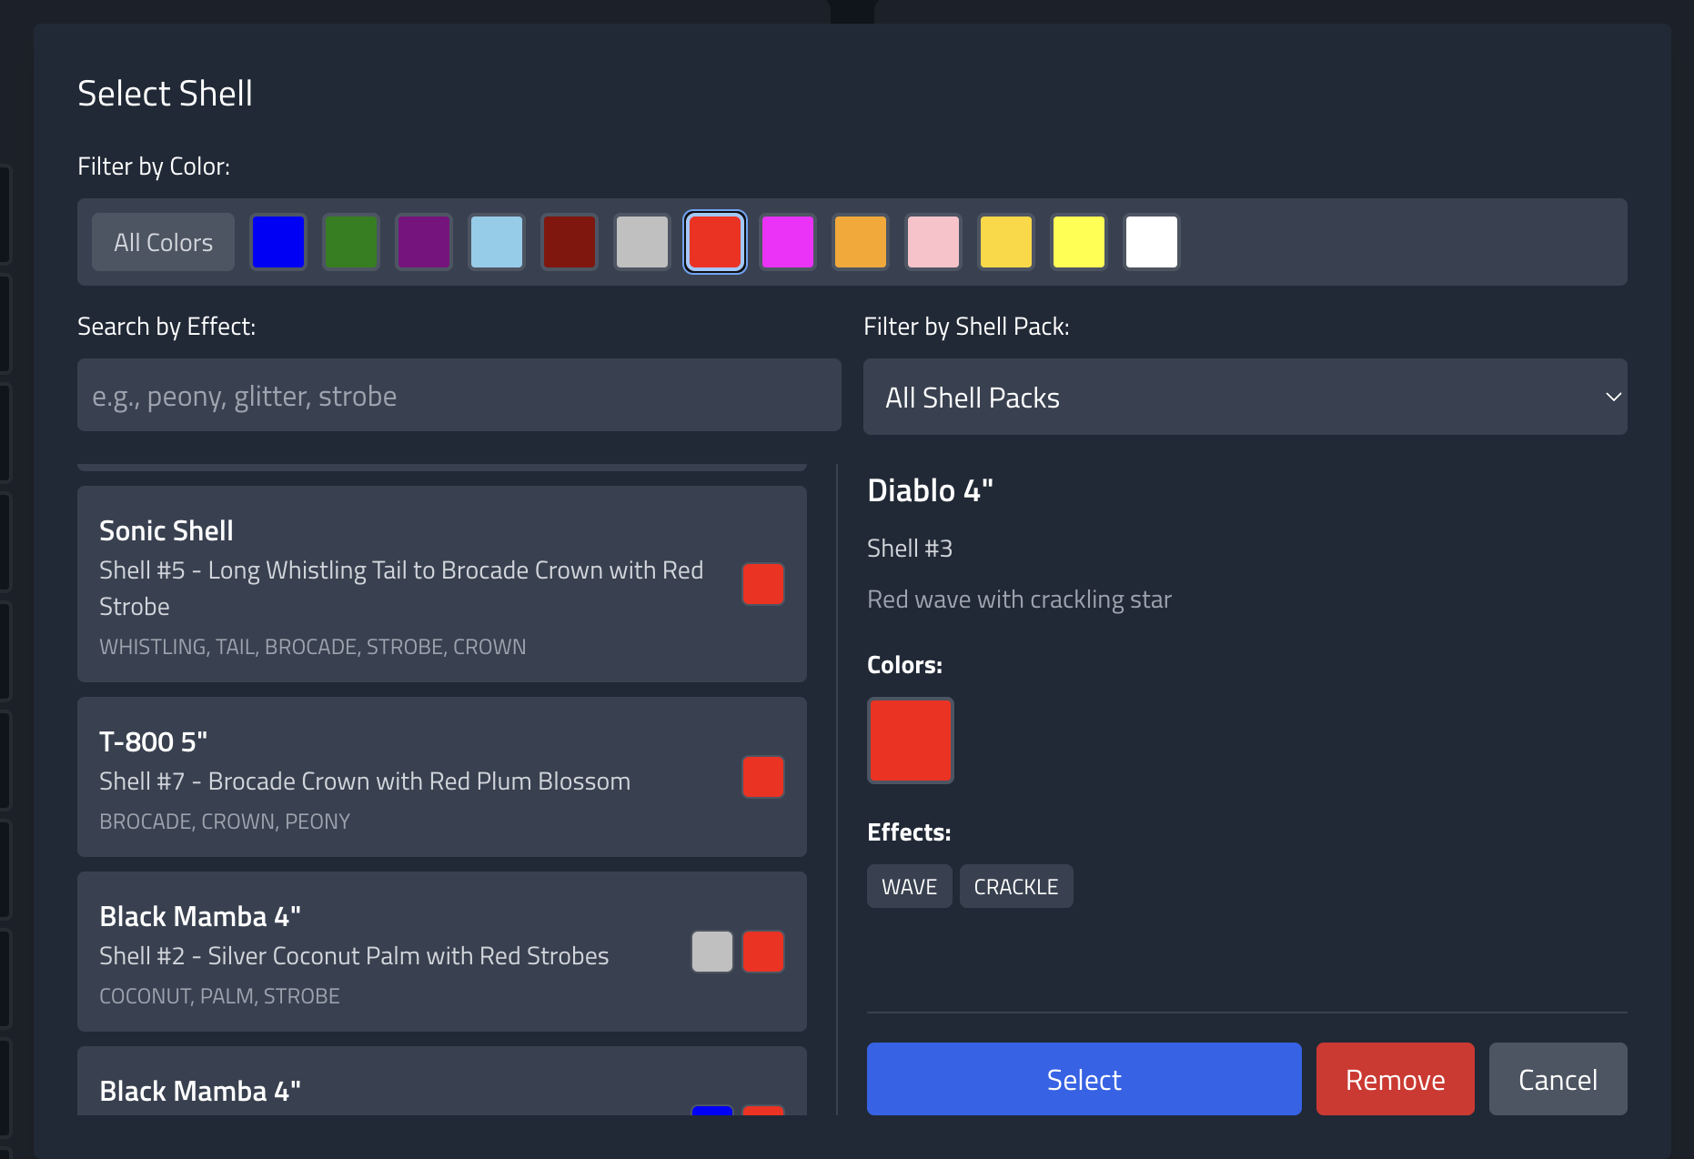Filter shells by gray color
1694x1159 pixels.
(x=642, y=241)
